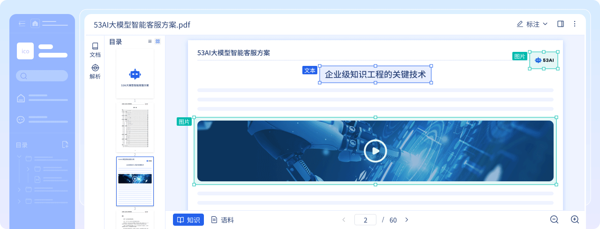The height and width of the screenshot is (229, 600).
Task: Expand the second collapsed sidebar folder
Action: pyautogui.click(x=19, y=189)
